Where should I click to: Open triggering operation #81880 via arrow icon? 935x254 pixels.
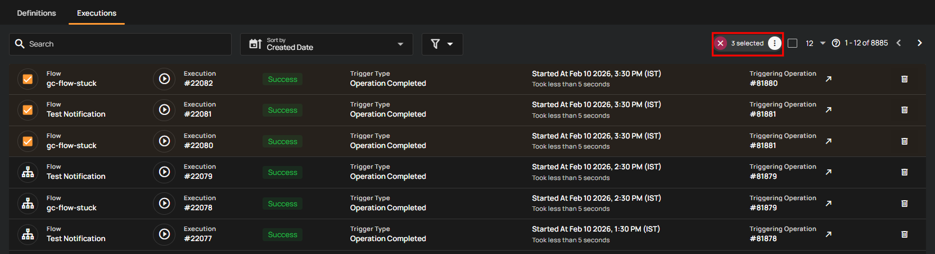tap(828, 79)
